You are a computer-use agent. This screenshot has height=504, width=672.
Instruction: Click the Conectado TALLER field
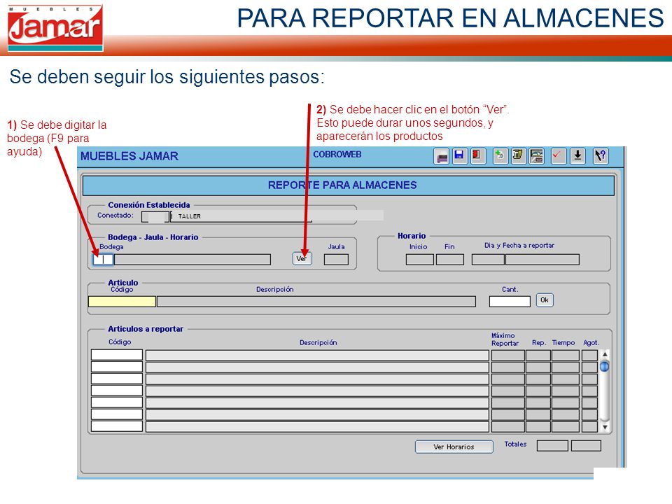[x=241, y=216]
